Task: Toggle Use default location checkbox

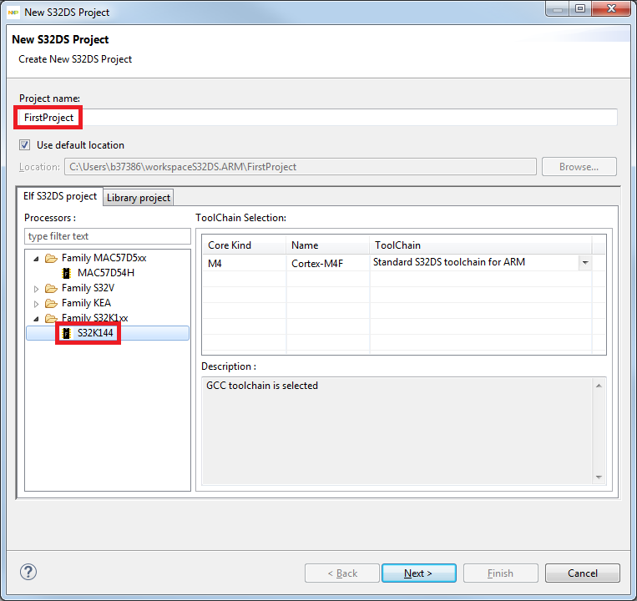Action: [x=25, y=145]
